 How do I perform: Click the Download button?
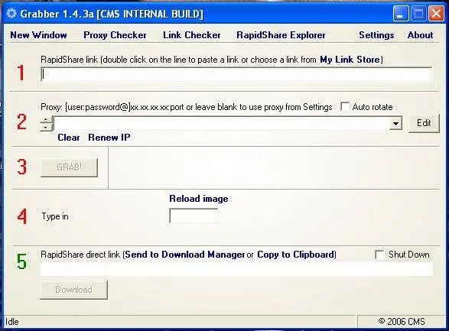pyautogui.click(x=74, y=290)
